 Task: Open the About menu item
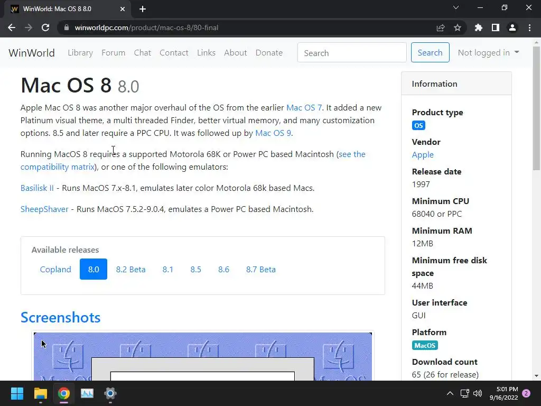(236, 53)
